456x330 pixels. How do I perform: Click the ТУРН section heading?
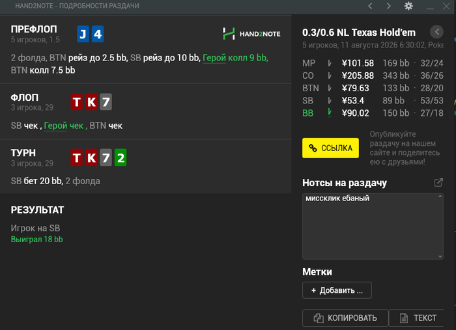tap(23, 153)
